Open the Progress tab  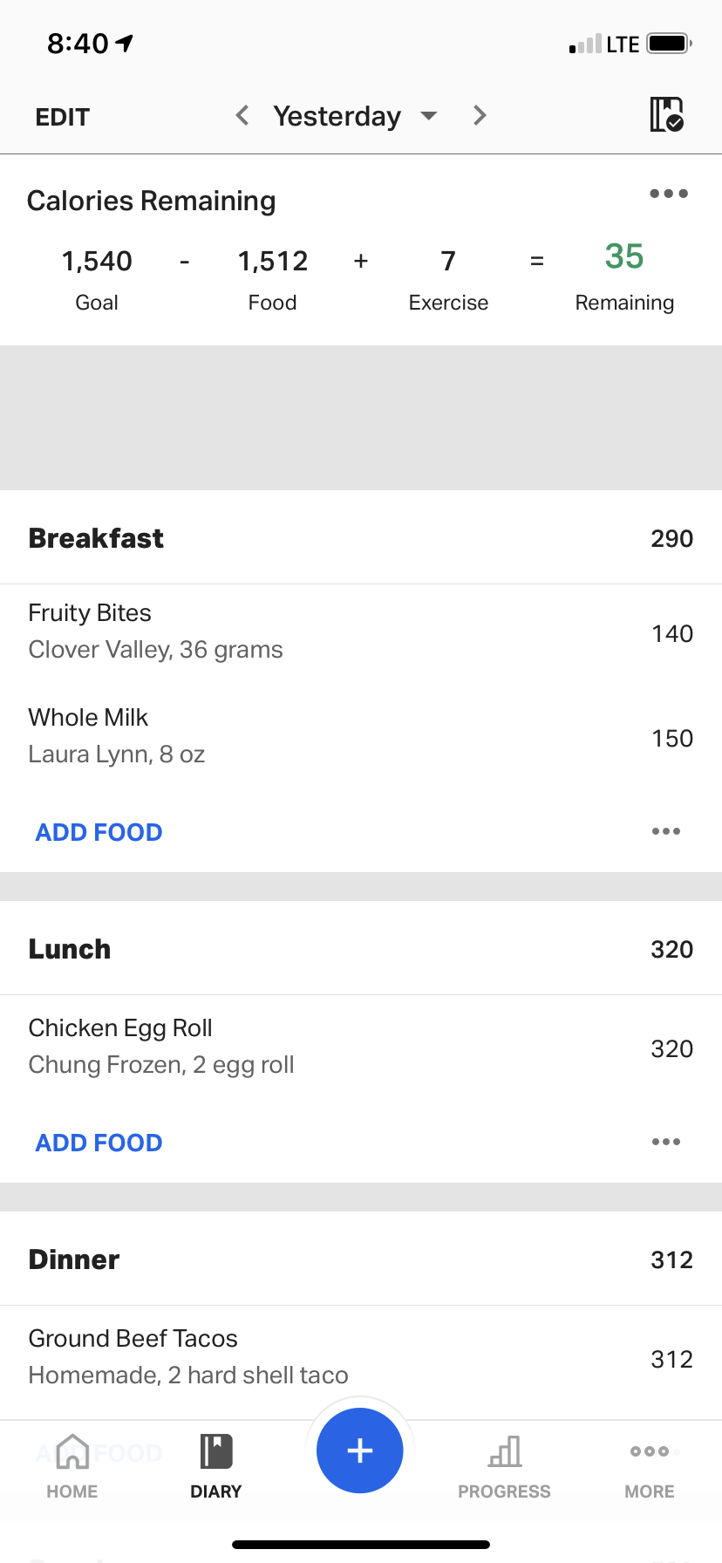pyautogui.click(x=504, y=1467)
